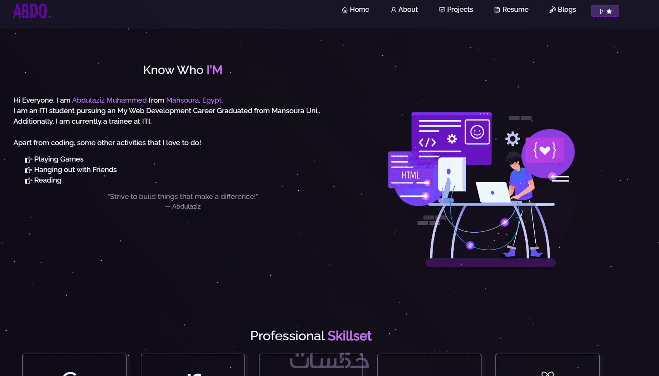Click the star icon in purple button
This screenshot has height=376, width=659.
tap(609, 11)
